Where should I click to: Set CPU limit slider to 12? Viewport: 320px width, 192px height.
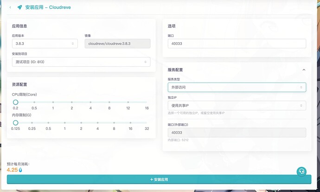pos(128,102)
